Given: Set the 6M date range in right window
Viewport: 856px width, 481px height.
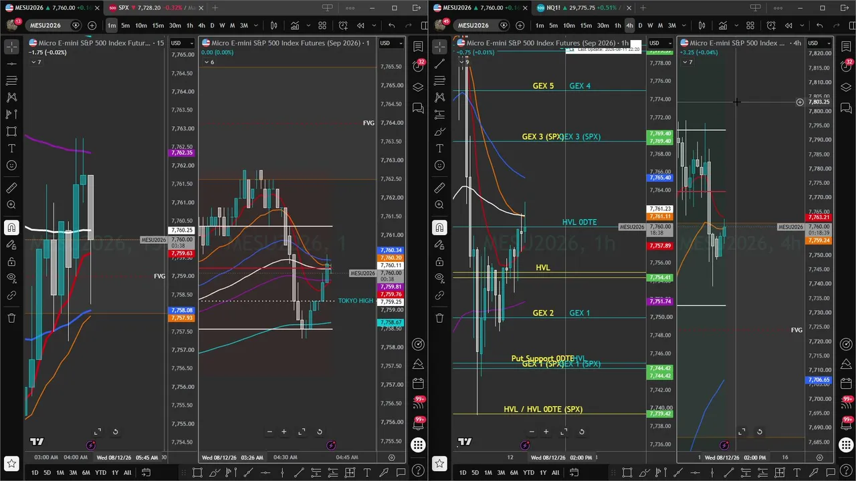Looking at the screenshot, I should coord(514,472).
